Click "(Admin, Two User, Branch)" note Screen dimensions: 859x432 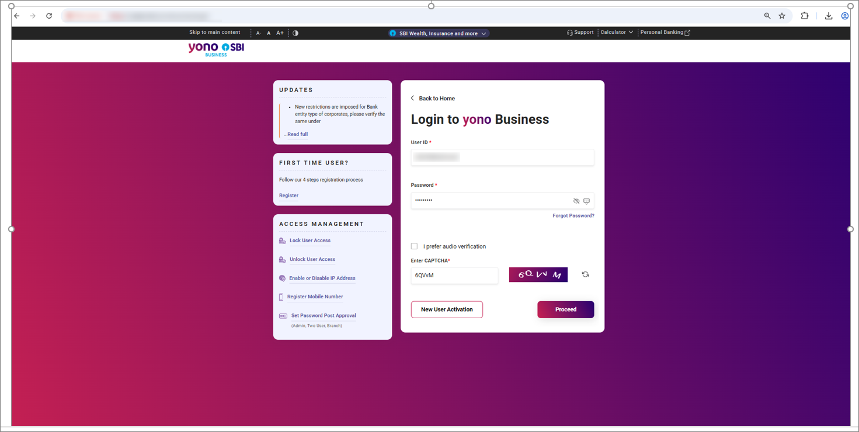[x=317, y=326]
